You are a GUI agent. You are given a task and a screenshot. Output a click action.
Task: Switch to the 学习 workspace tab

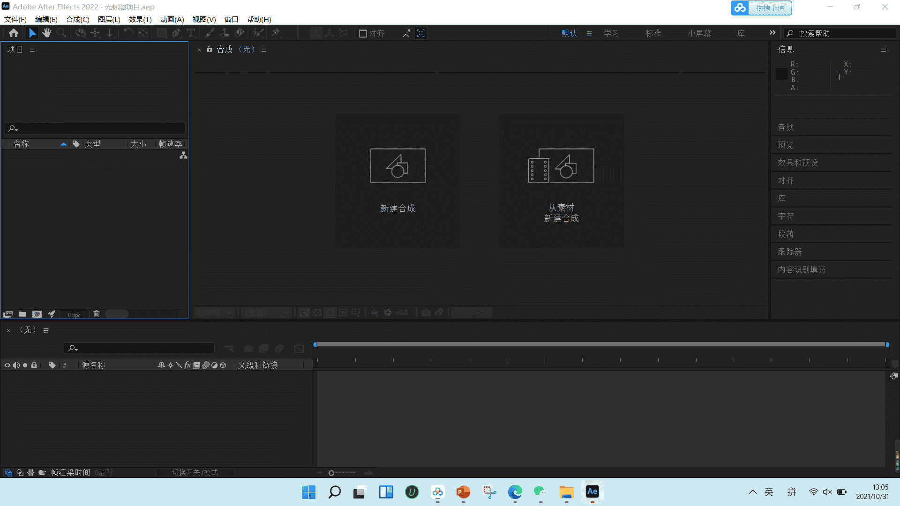(611, 33)
